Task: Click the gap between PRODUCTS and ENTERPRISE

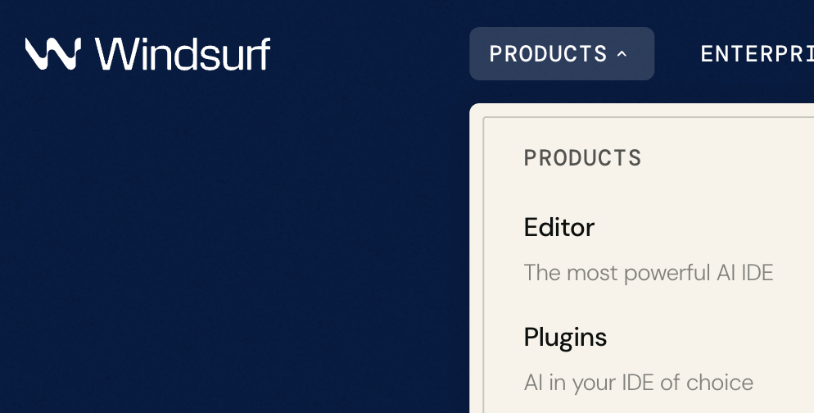Action: click(677, 53)
